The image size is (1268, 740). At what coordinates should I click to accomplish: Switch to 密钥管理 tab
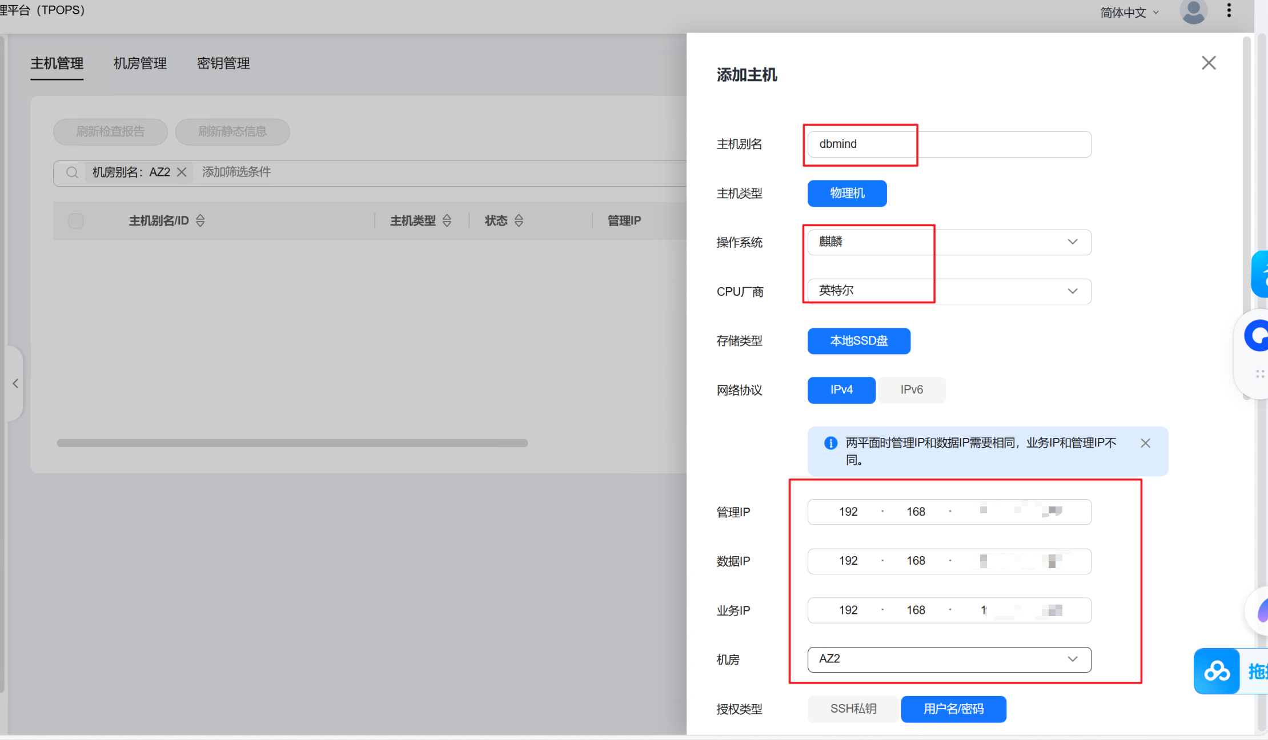point(223,63)
